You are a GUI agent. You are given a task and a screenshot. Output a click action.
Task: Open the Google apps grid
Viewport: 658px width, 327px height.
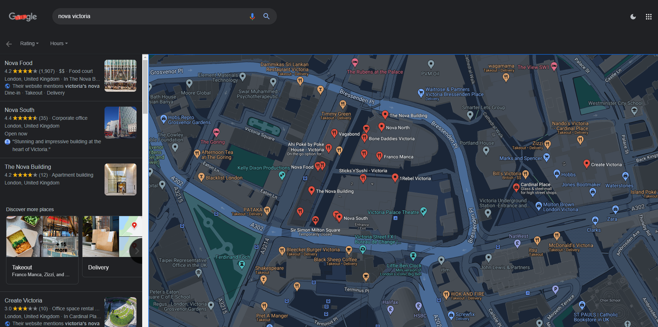click(649, 17)
